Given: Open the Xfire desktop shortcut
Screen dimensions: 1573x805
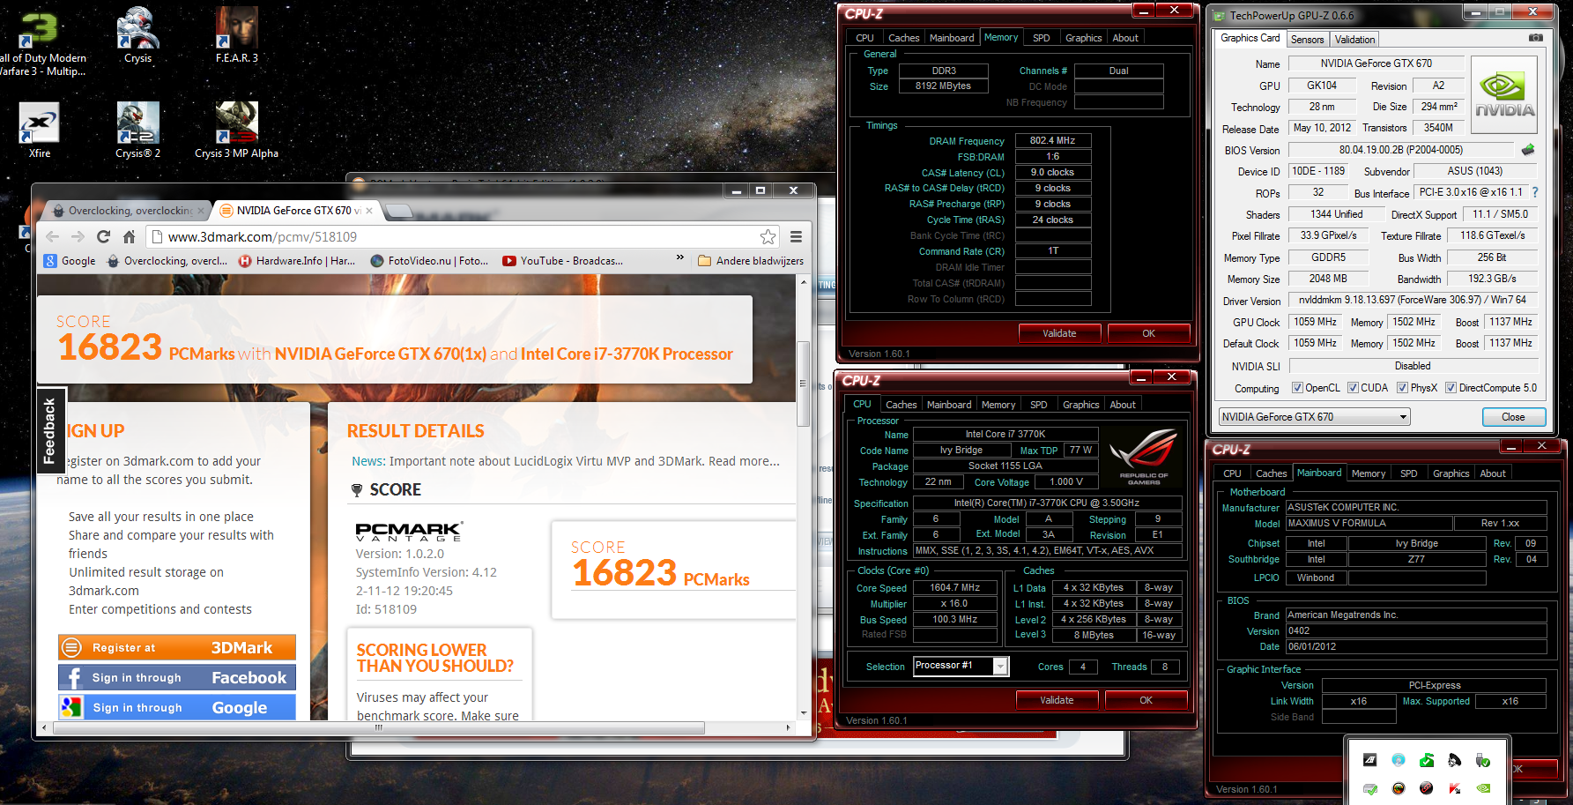Looking at the screenshot, I should point(40,130).
